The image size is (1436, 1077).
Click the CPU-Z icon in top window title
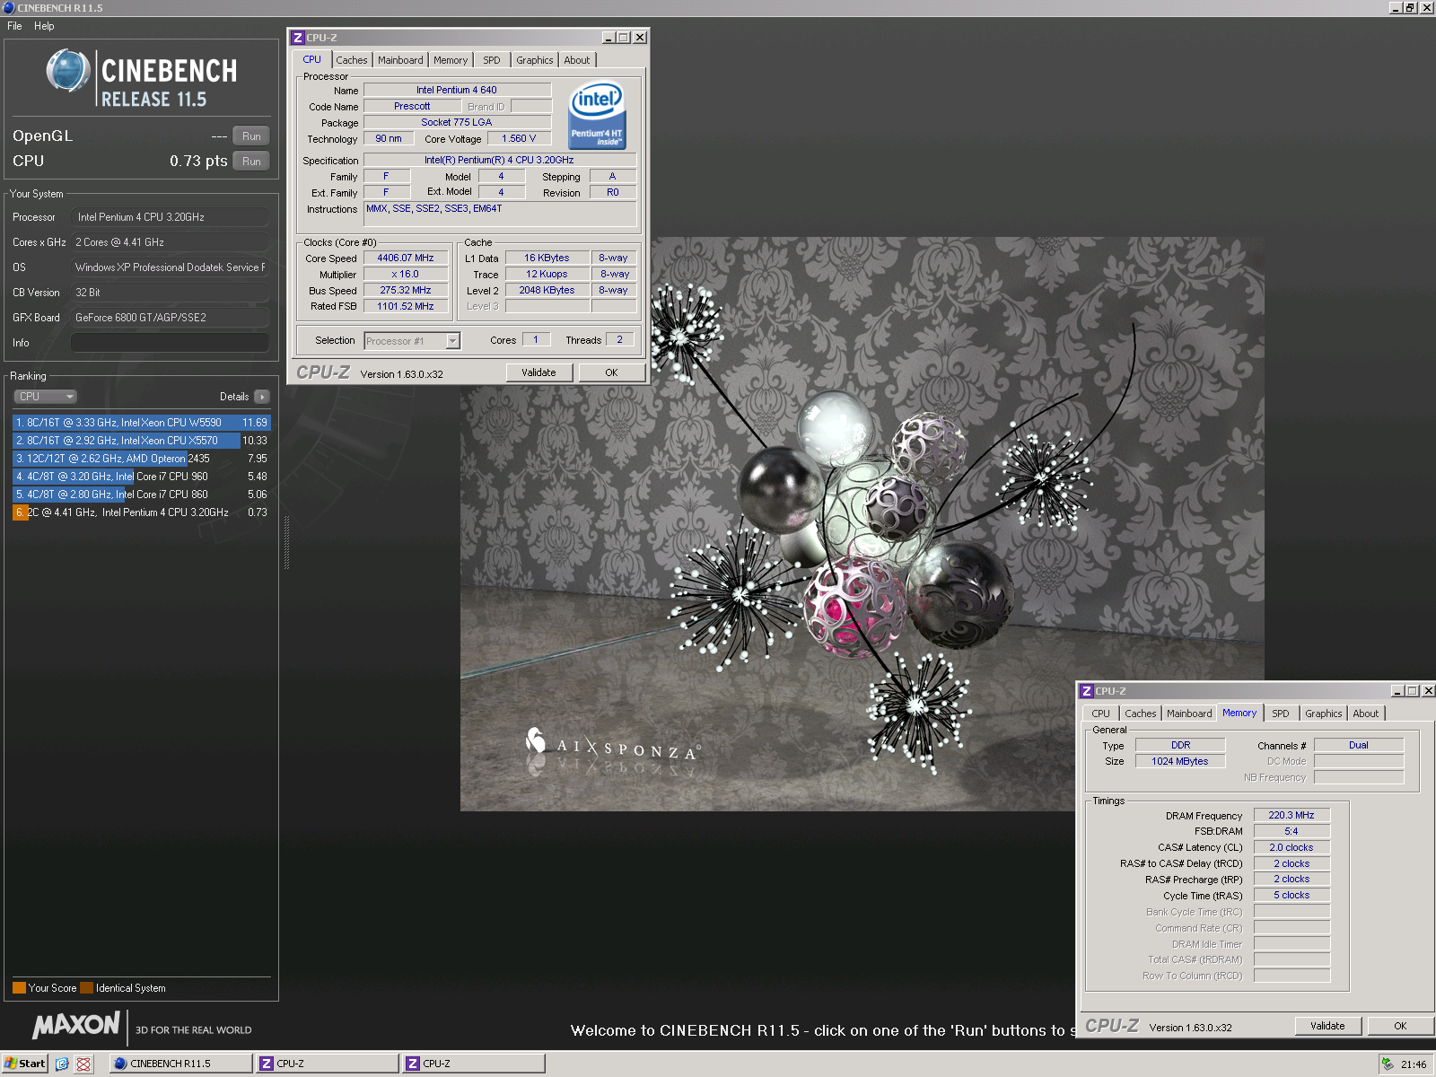298,38
